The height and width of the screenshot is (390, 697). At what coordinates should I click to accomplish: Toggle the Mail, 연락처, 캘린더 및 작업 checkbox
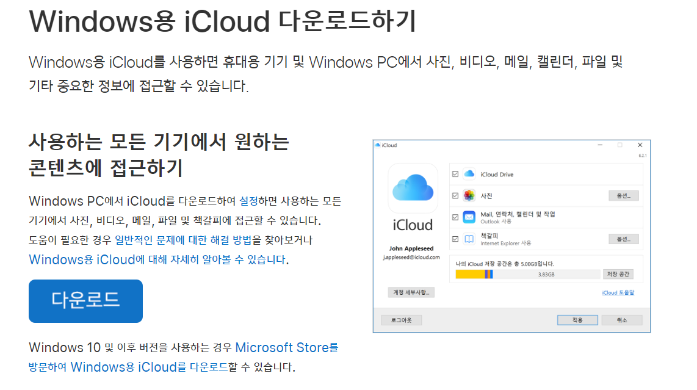(x=455, y=217)
